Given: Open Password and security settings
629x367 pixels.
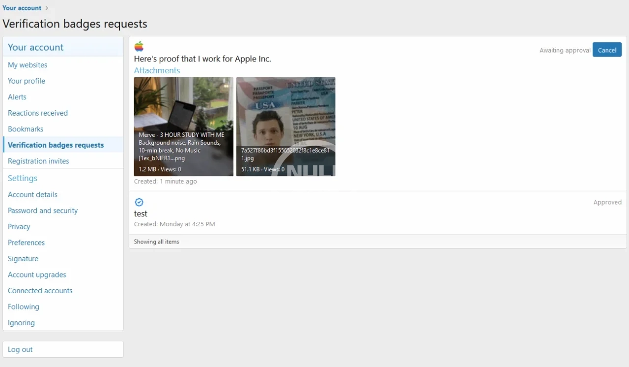Looking at the screenshot, I should (43, 211).
